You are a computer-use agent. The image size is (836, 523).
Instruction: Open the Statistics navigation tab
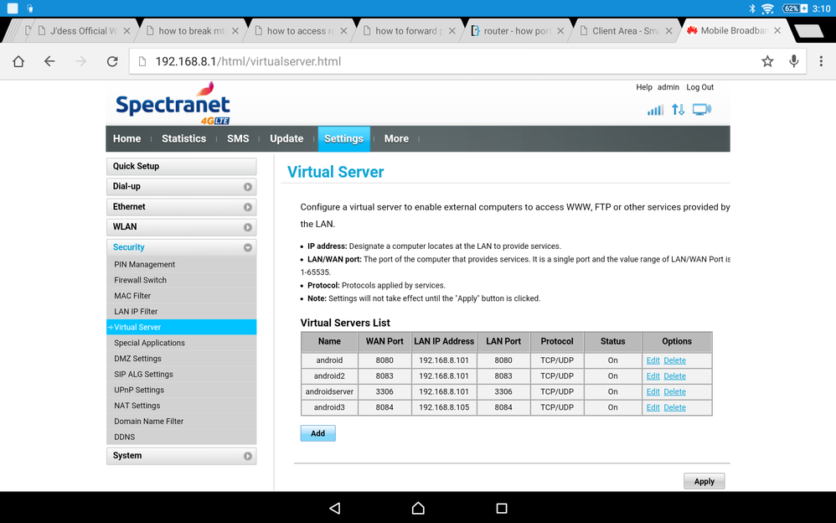pyautogui.click(x=183, y=139)
